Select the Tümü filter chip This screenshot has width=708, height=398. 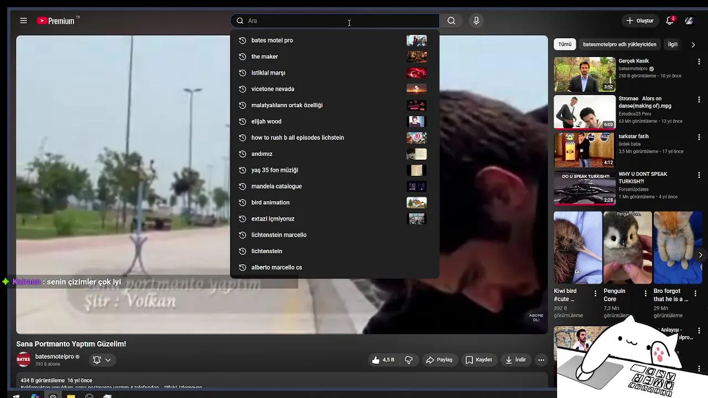coord(565,44)
